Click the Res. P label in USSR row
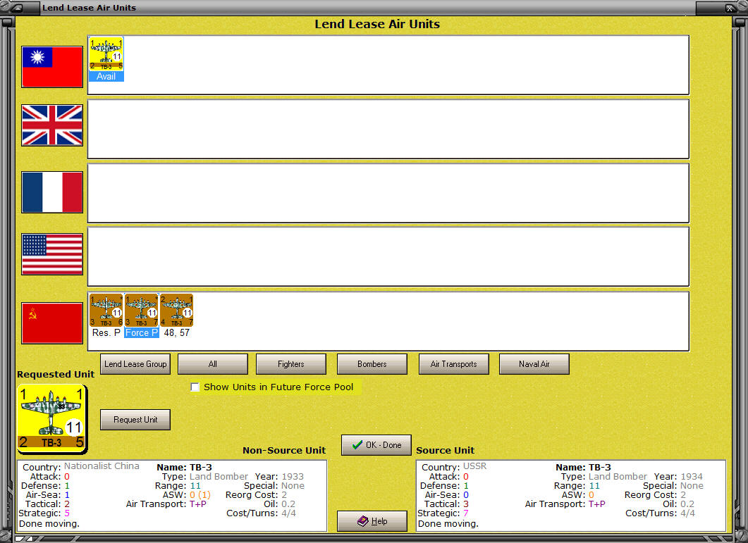Viewport: 748px width, 543px height. tap(106, 332)
